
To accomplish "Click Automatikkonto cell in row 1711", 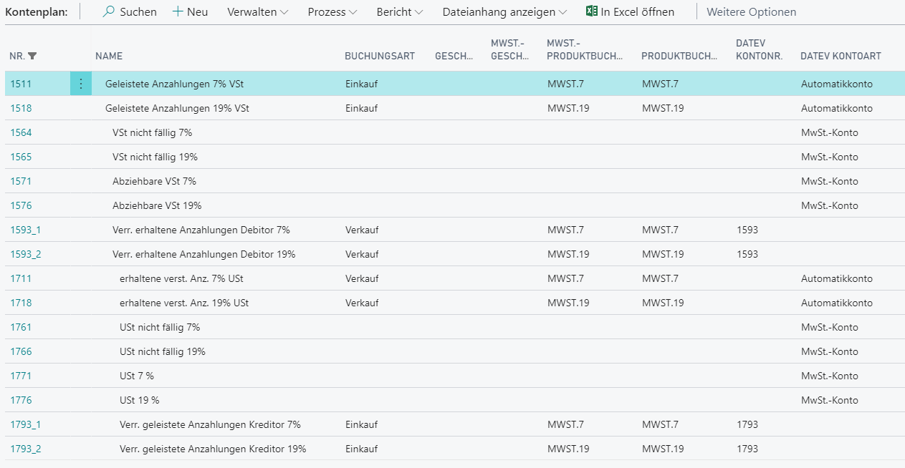I will 836,278.
